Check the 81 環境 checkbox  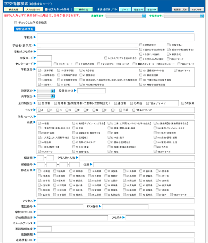click(109, 133)
